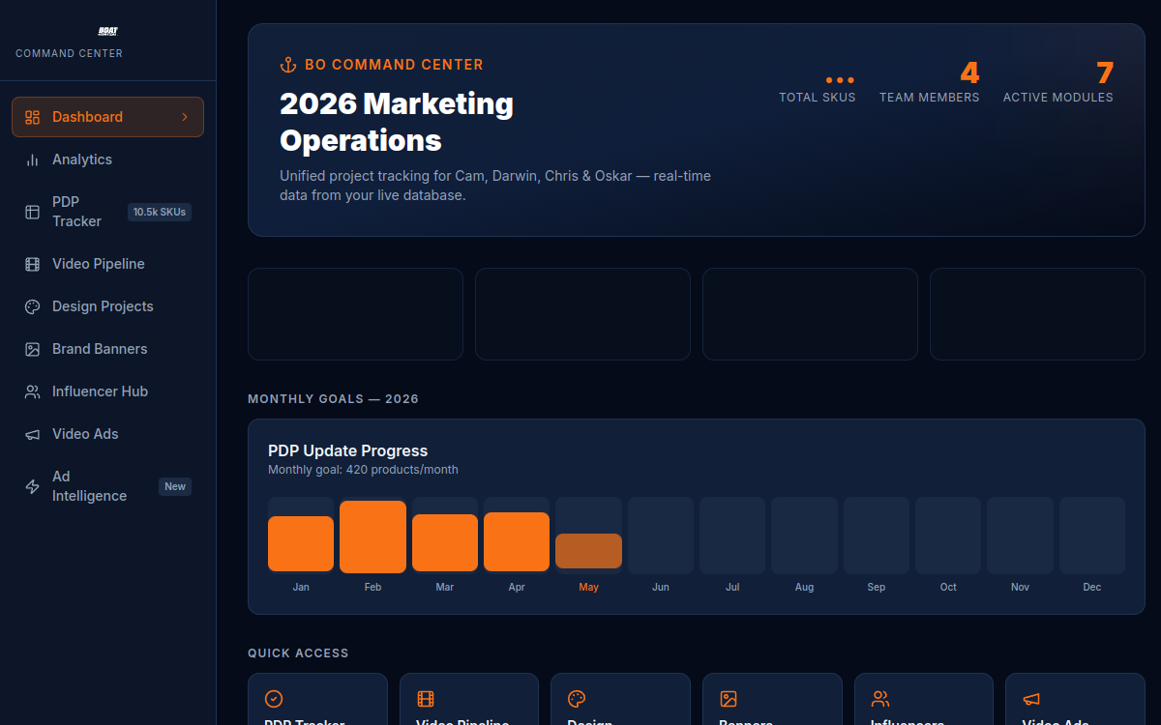
Task: Click the 10.5k SKUs badge
Action: (160, 212)
